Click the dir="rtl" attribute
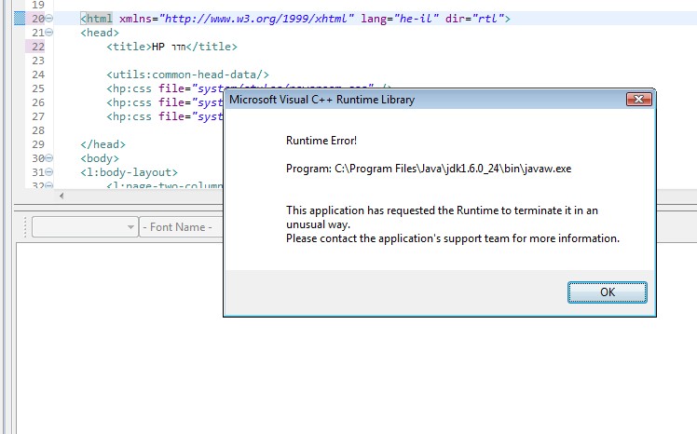The image size is (697, 434). tap(474, 19)
